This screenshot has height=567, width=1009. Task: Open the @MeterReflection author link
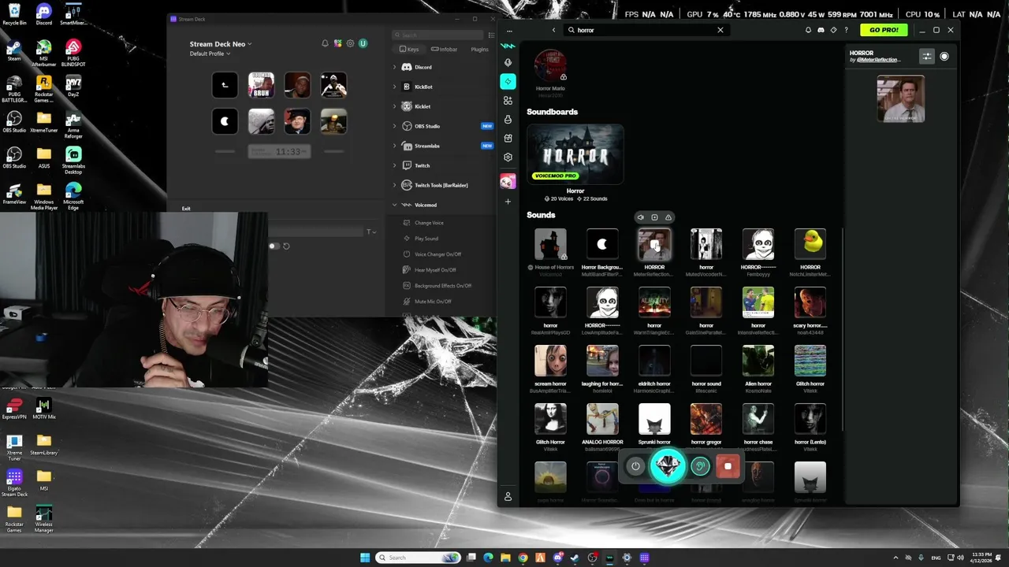[x=878, y=60]
